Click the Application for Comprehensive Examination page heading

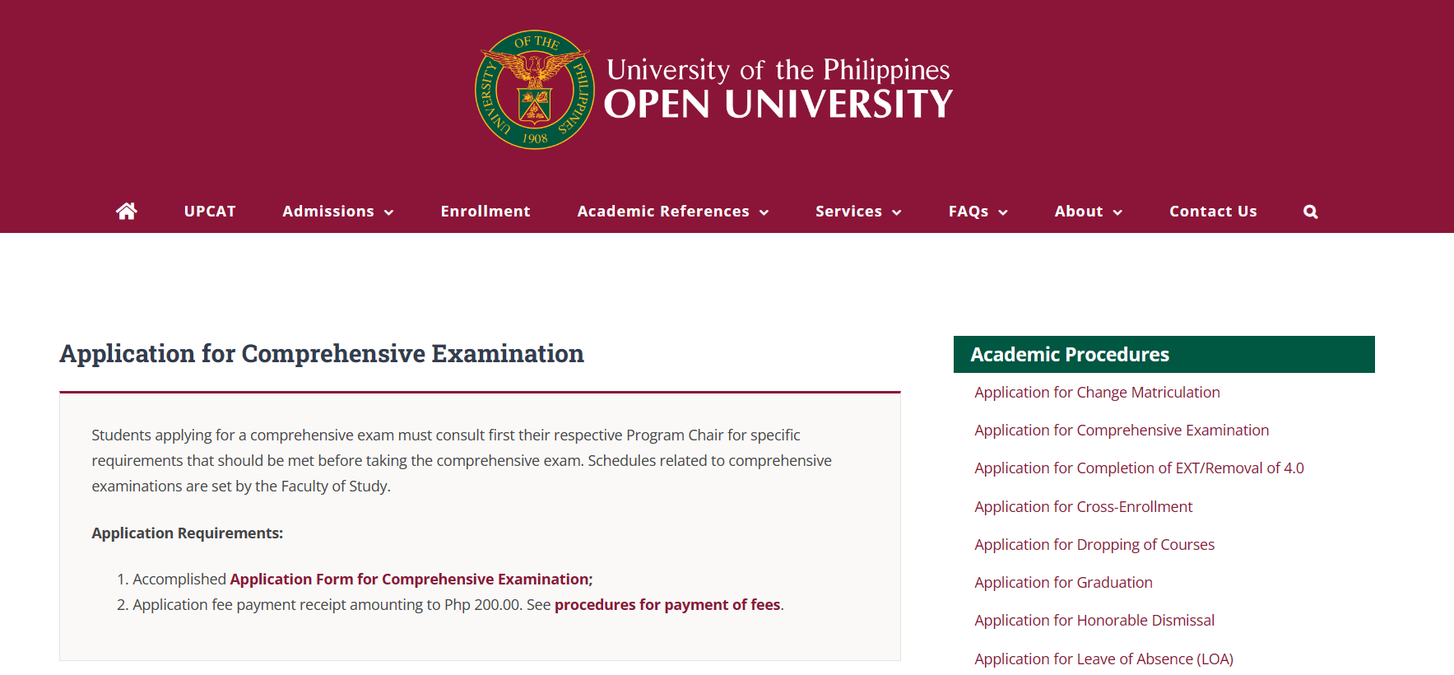click(322, 353)
